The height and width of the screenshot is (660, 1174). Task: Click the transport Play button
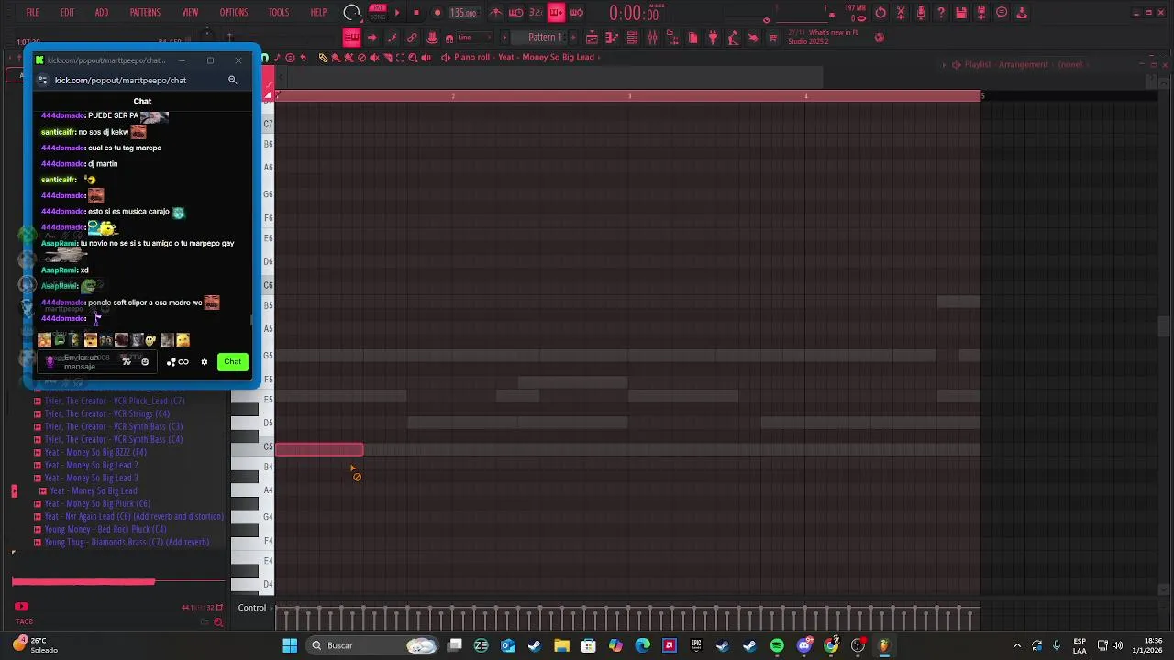coord(397,13)
